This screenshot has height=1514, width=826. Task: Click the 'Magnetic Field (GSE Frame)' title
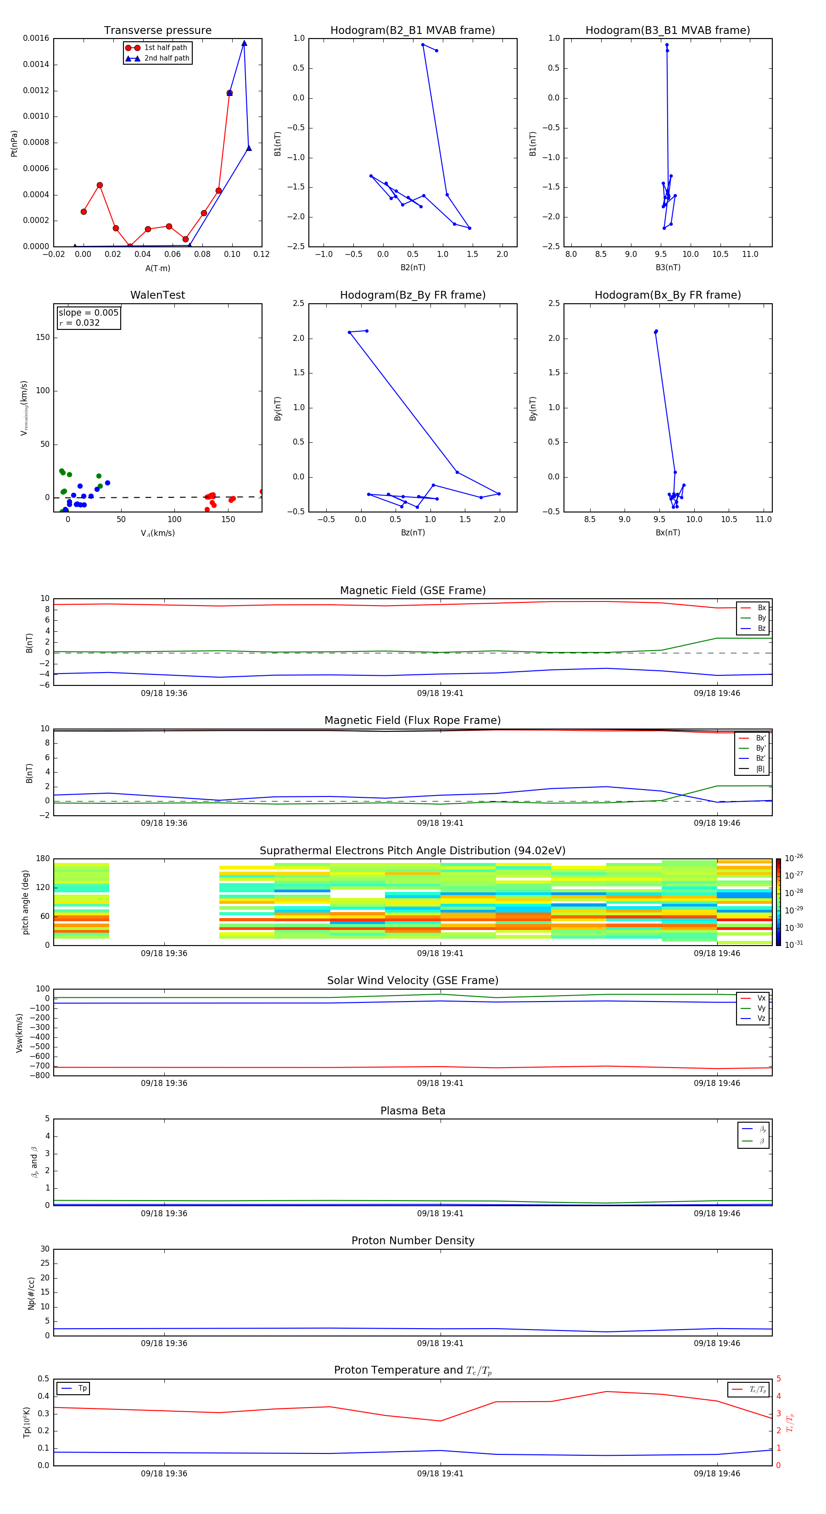tap(413, 590)
